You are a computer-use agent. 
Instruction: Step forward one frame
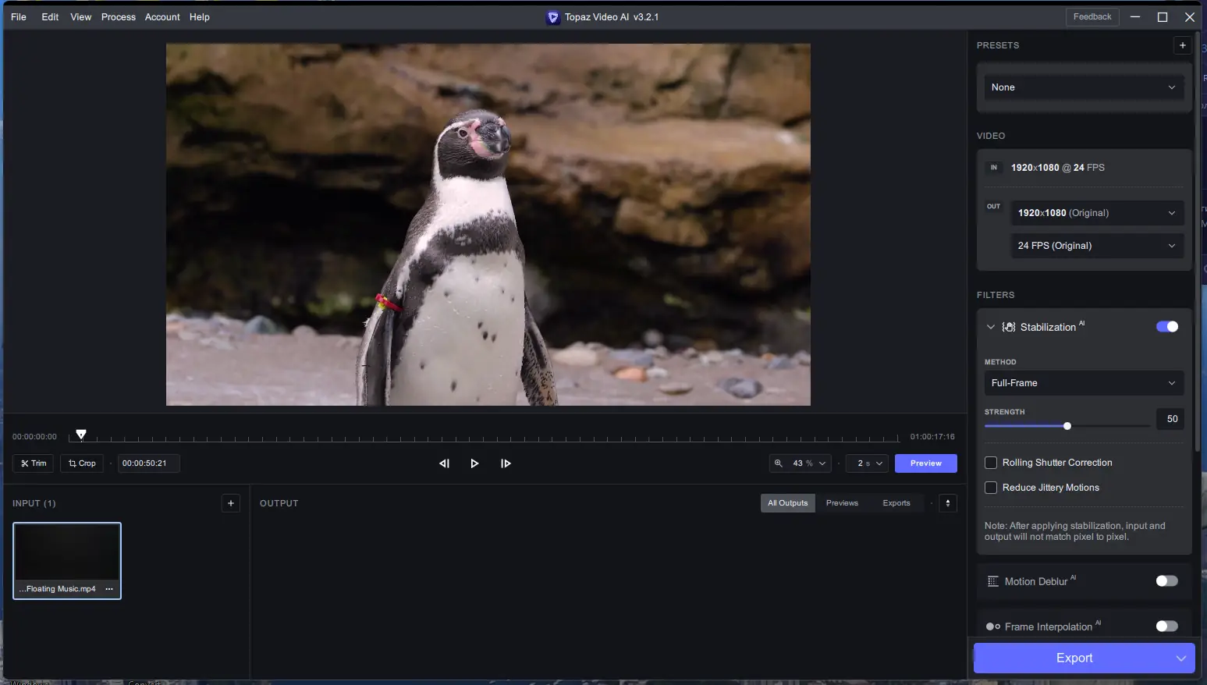506,463
